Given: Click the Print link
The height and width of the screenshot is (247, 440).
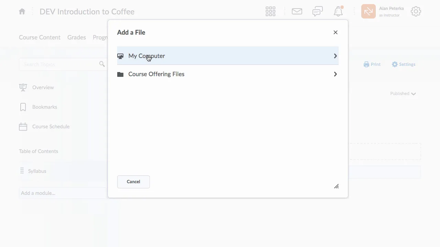Looking at the screenshot, I should (372, 64).
